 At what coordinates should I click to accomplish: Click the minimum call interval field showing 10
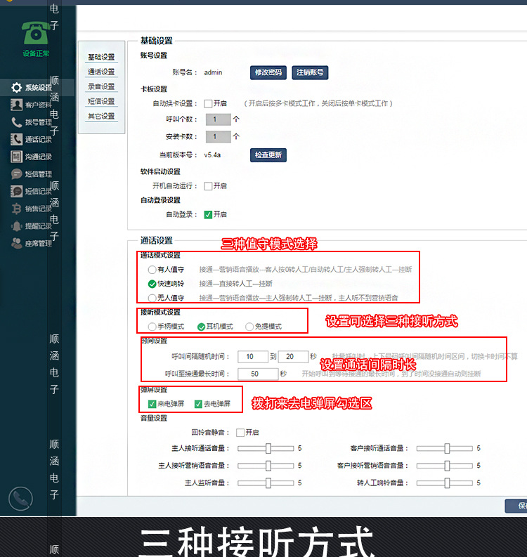[253, 357]
